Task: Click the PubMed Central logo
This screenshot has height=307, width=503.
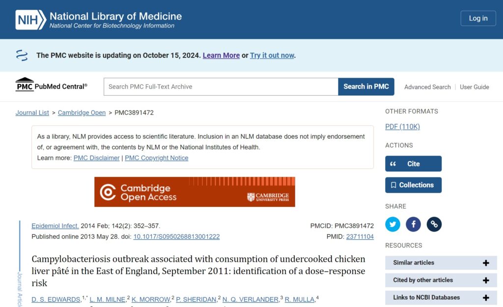Action: click(x=52, y=86)
